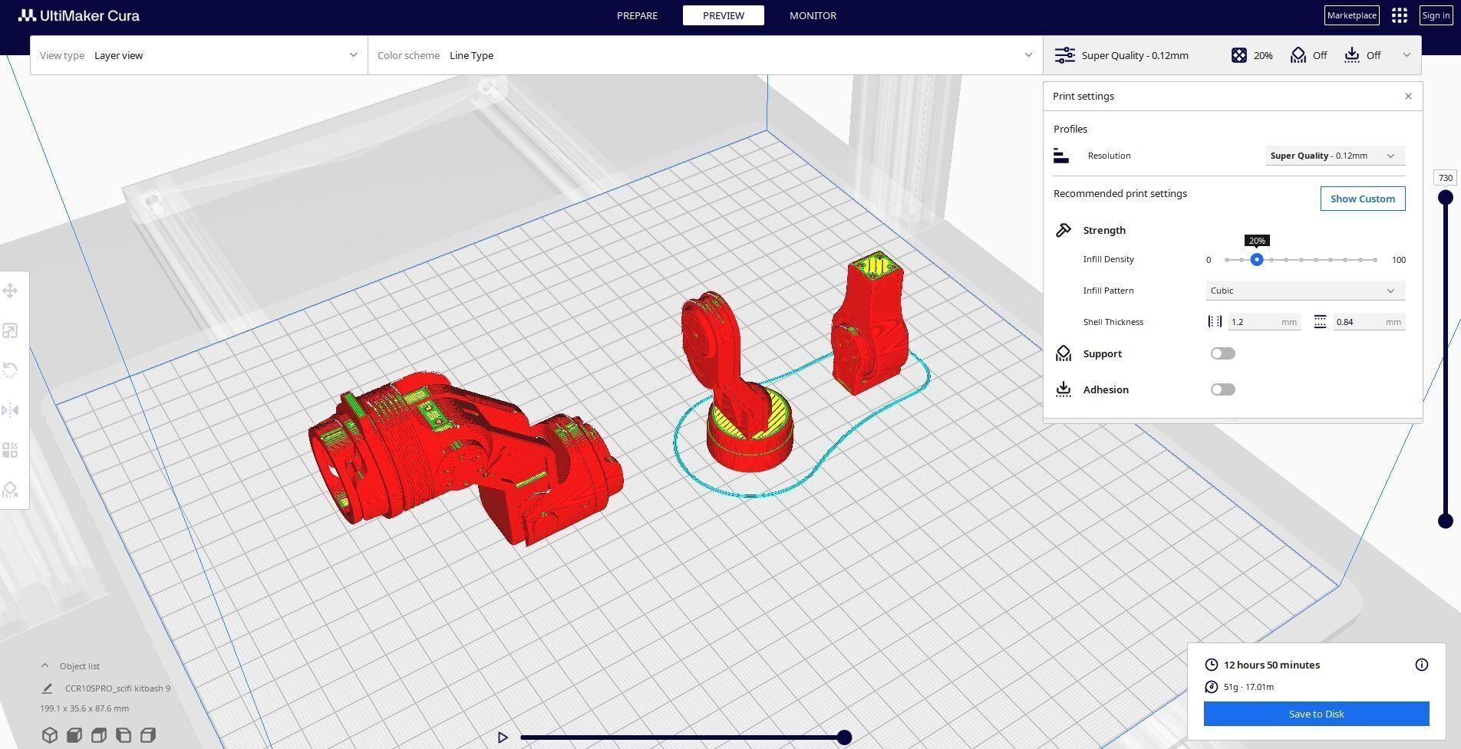Viewport: 1461px width, 749px height.
Task: Click the Resolution profile icon
Action: click(1061, 156)
